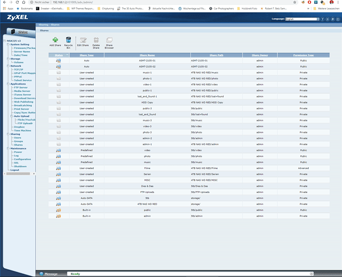Sort table by Share Path column header

pos(216,55)
